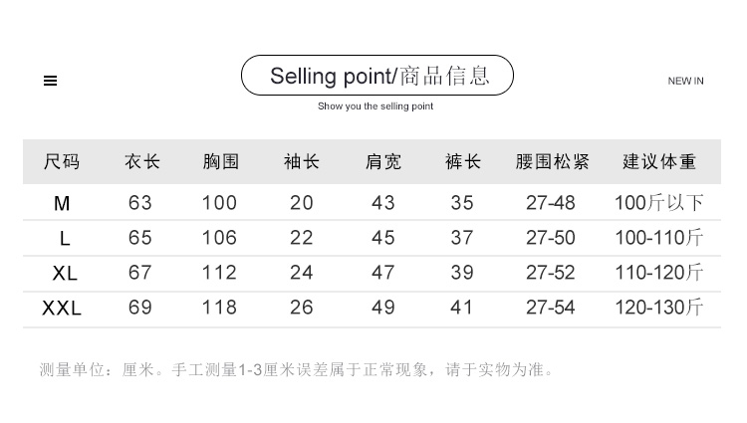Click the 建议体重 column header

(x=659, y=161)
